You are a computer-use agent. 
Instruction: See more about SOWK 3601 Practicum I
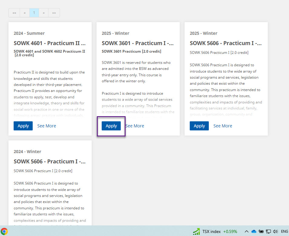135,126
